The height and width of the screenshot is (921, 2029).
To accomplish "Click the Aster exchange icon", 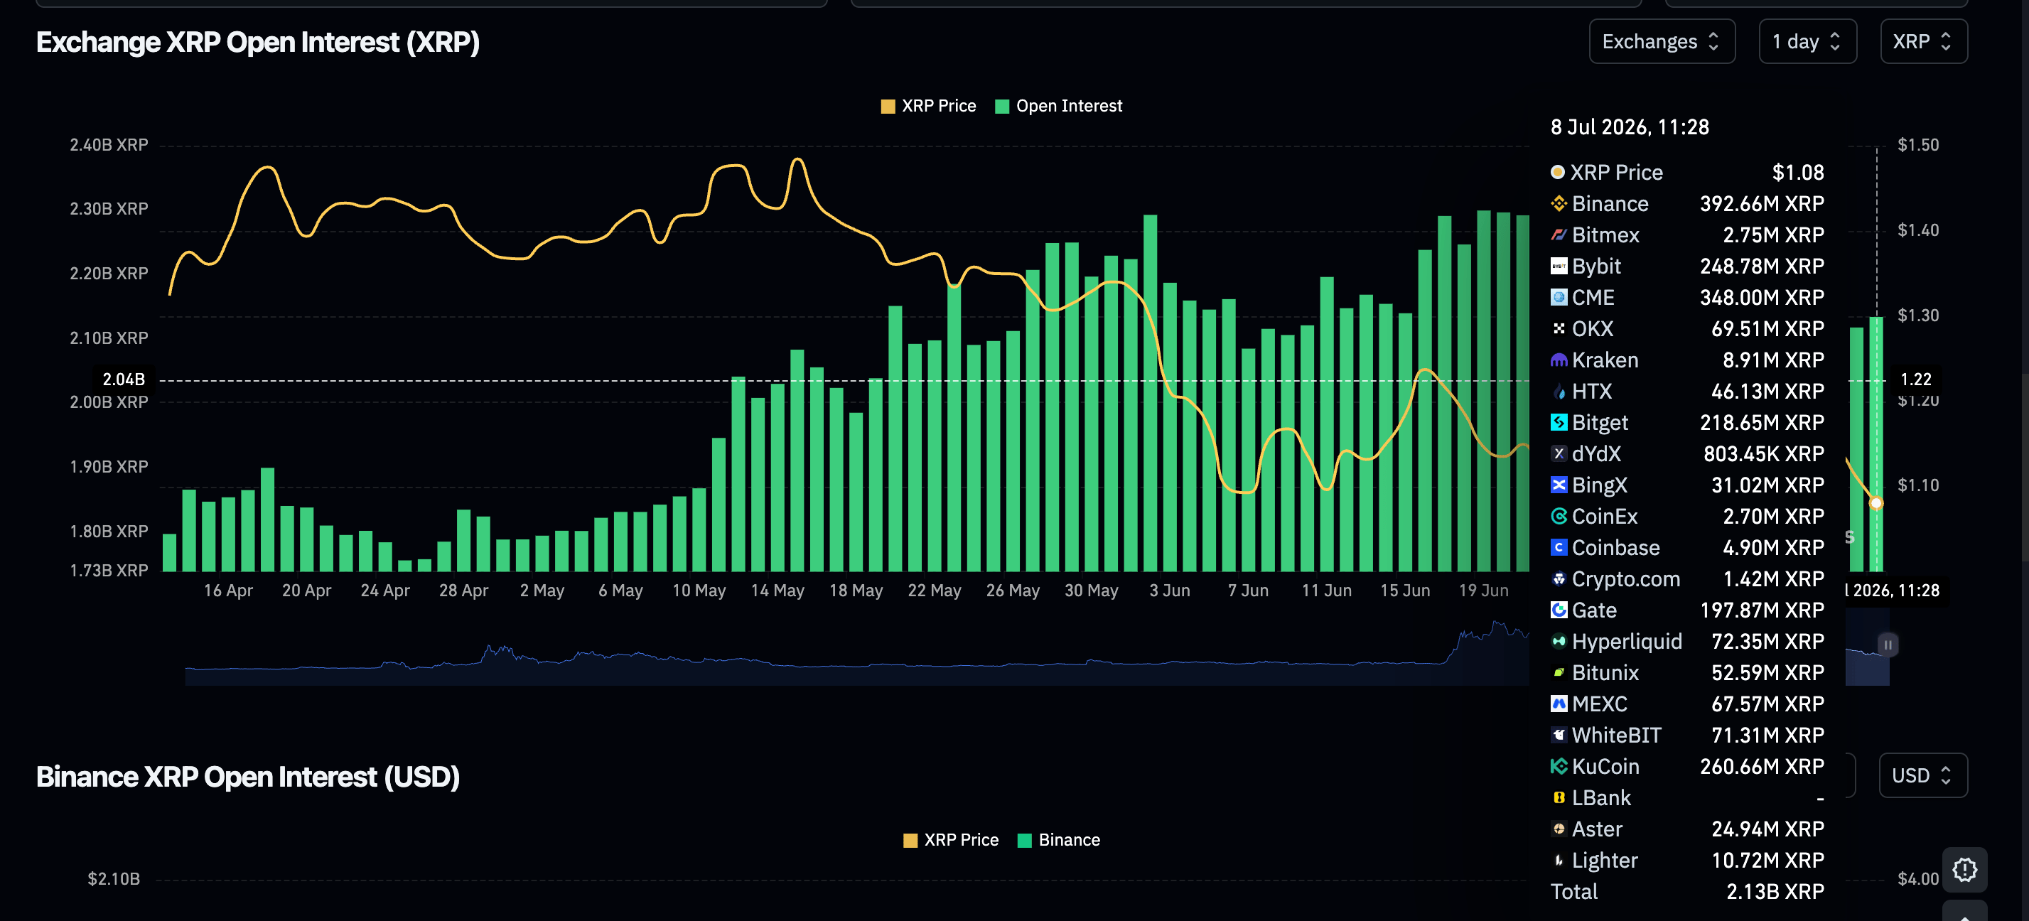I will tap(1558, 829).
